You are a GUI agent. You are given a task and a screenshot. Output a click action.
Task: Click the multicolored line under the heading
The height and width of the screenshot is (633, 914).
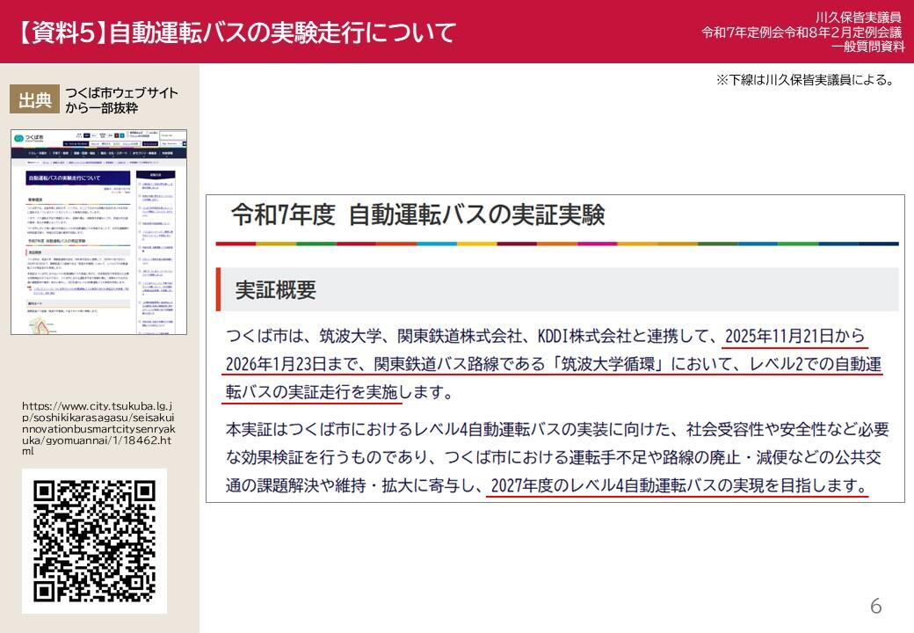pos(556,244)
